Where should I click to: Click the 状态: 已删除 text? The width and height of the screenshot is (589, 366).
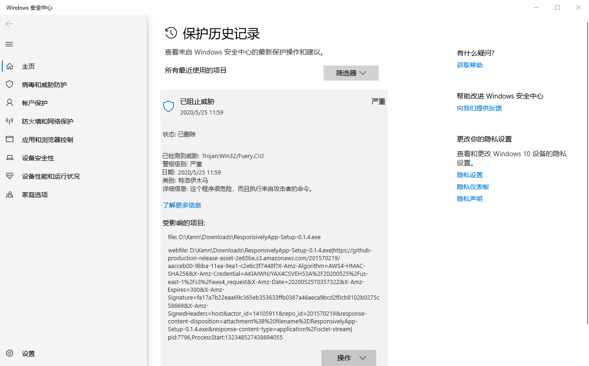tap(179, 134)
